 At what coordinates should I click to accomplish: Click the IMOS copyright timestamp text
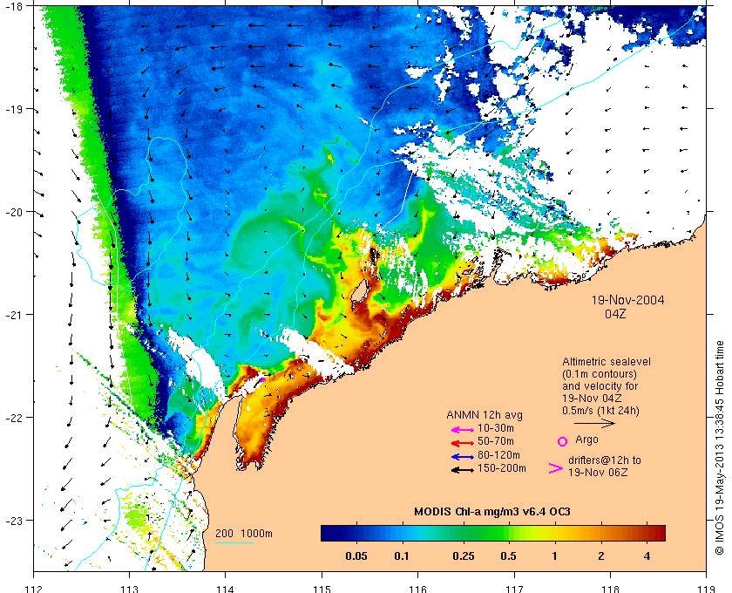click(x=719, y=447)
